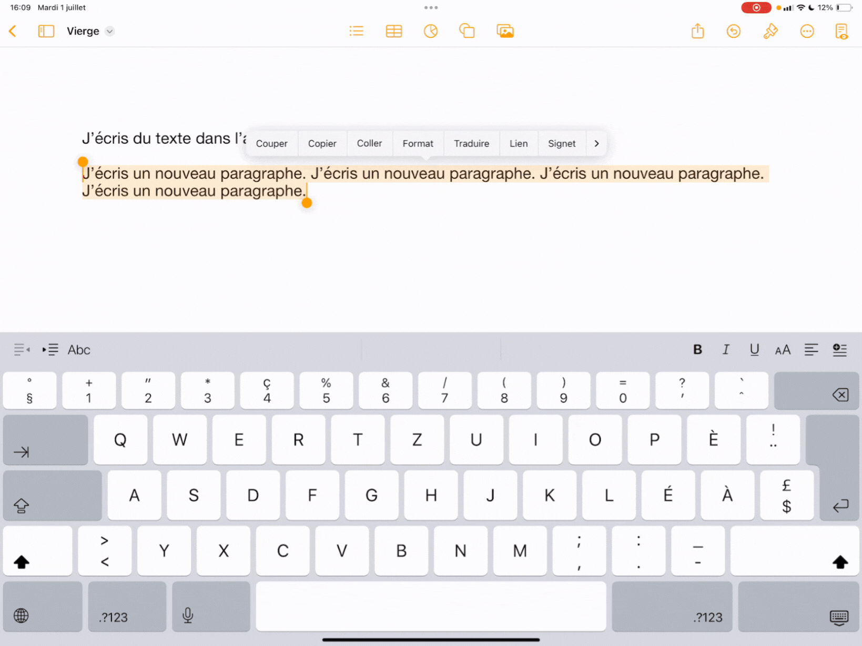Insert a chart using the pie icon
862x646 pixels.
(x=430, y=31)
